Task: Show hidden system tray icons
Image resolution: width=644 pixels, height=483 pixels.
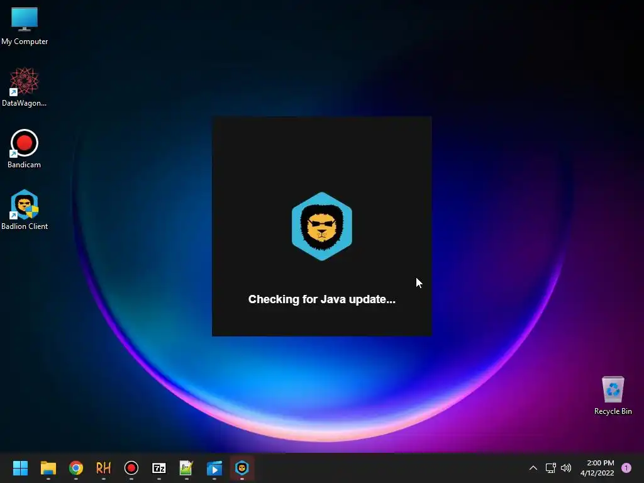Action: (x=533, y=468)
